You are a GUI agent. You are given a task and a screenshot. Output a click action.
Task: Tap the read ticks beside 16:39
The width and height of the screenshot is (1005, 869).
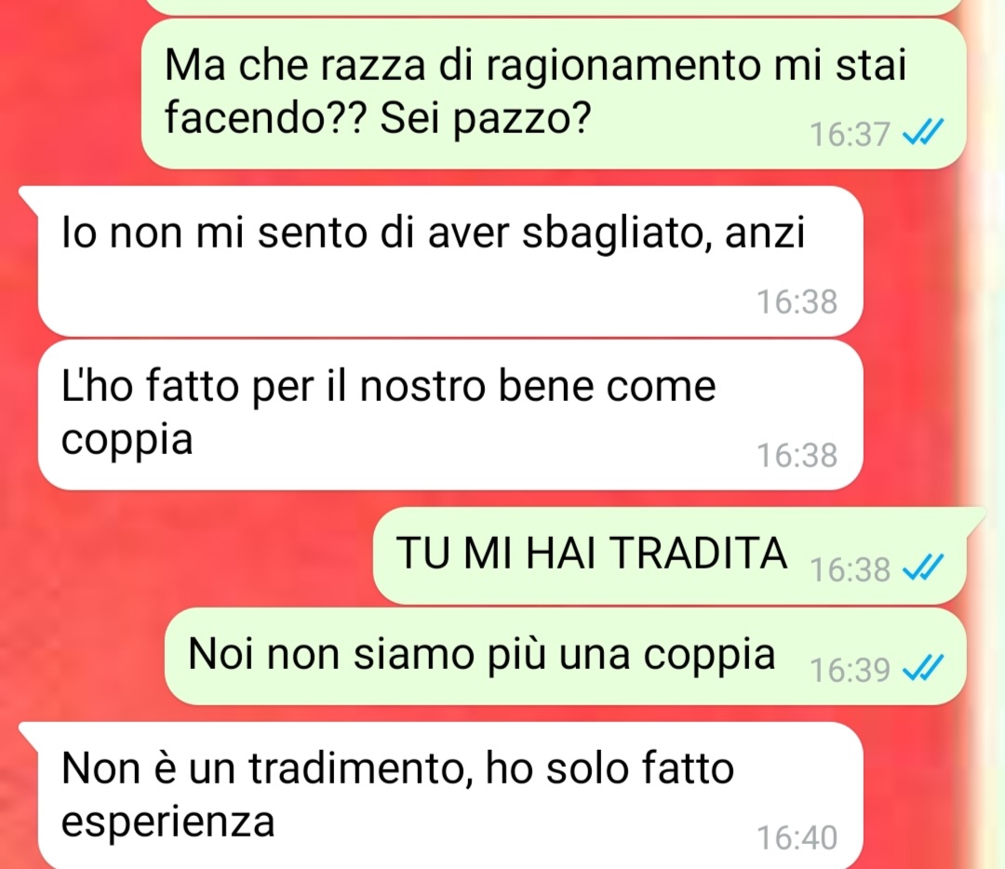pos(923,668)
